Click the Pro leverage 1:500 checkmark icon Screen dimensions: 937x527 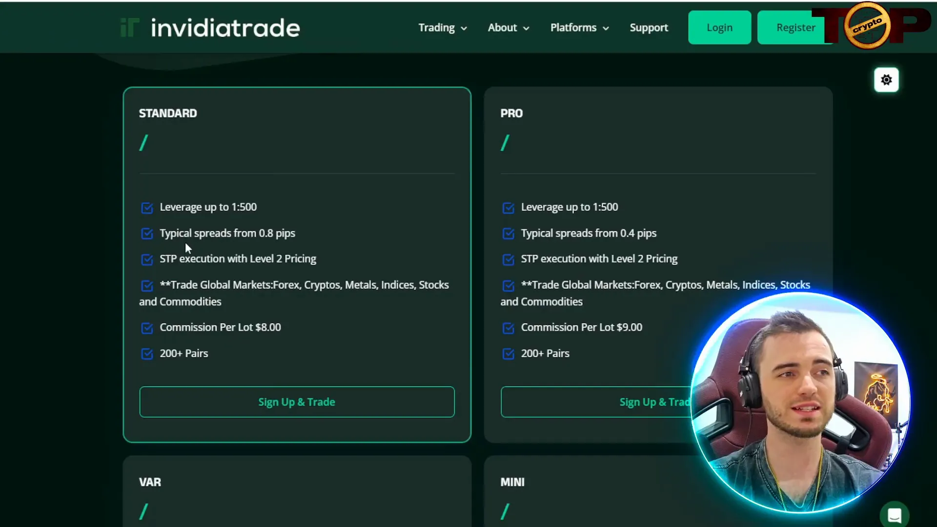tap(508, 208)
